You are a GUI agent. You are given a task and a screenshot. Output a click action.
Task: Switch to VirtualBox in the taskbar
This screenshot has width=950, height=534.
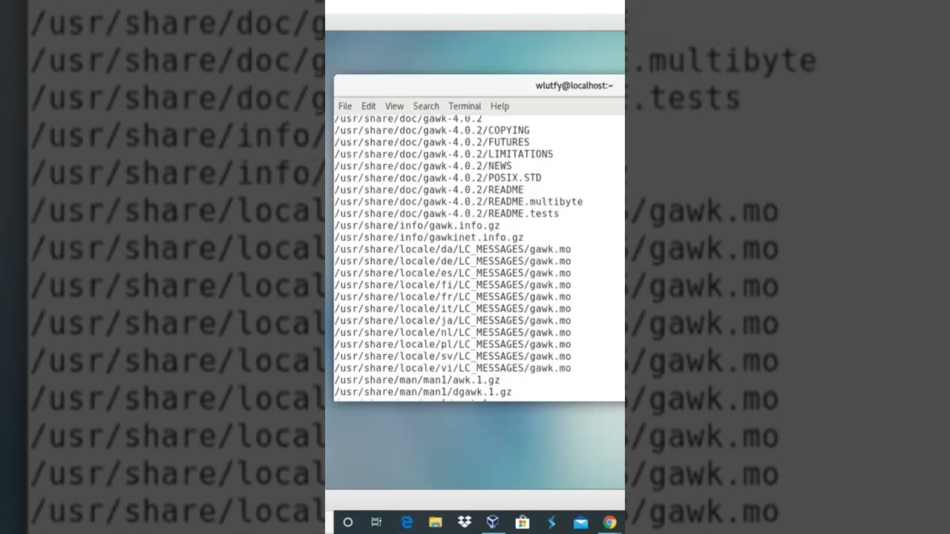pyautogui.click(x=493, y=522)
